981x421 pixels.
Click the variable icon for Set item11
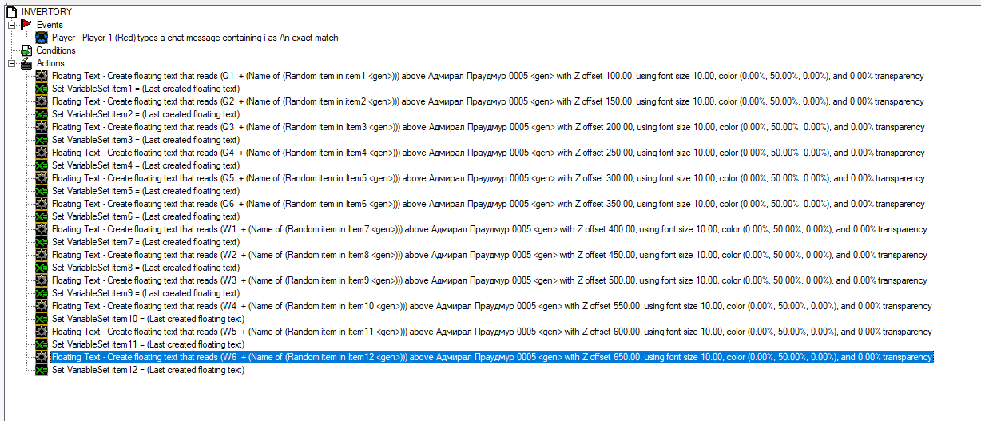tap(42, 344)
